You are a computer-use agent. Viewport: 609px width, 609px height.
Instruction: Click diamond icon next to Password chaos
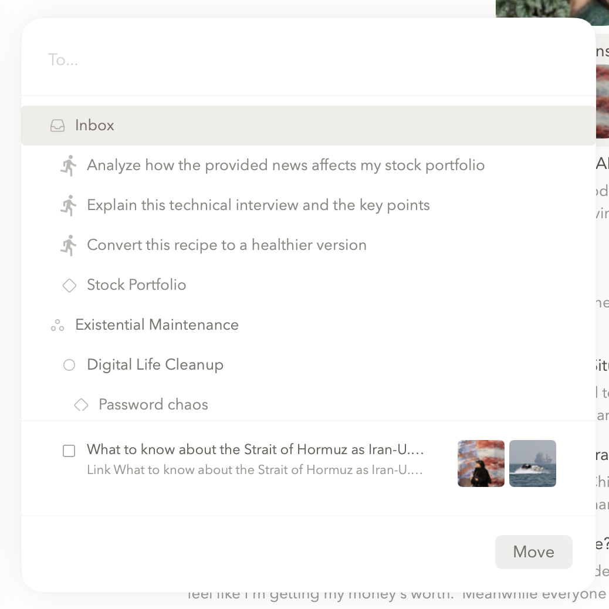[81, 405]
